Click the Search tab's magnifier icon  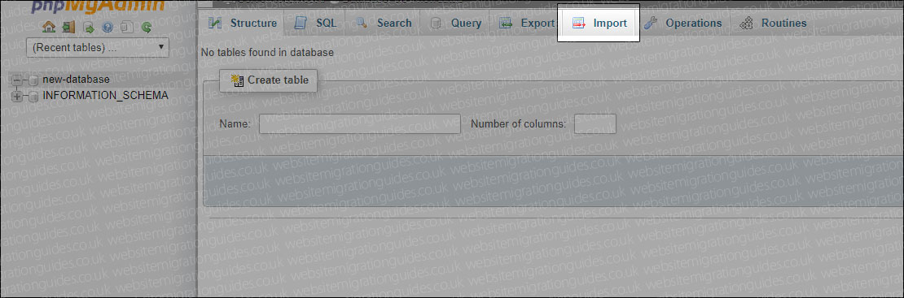click(x=362, y=24)
